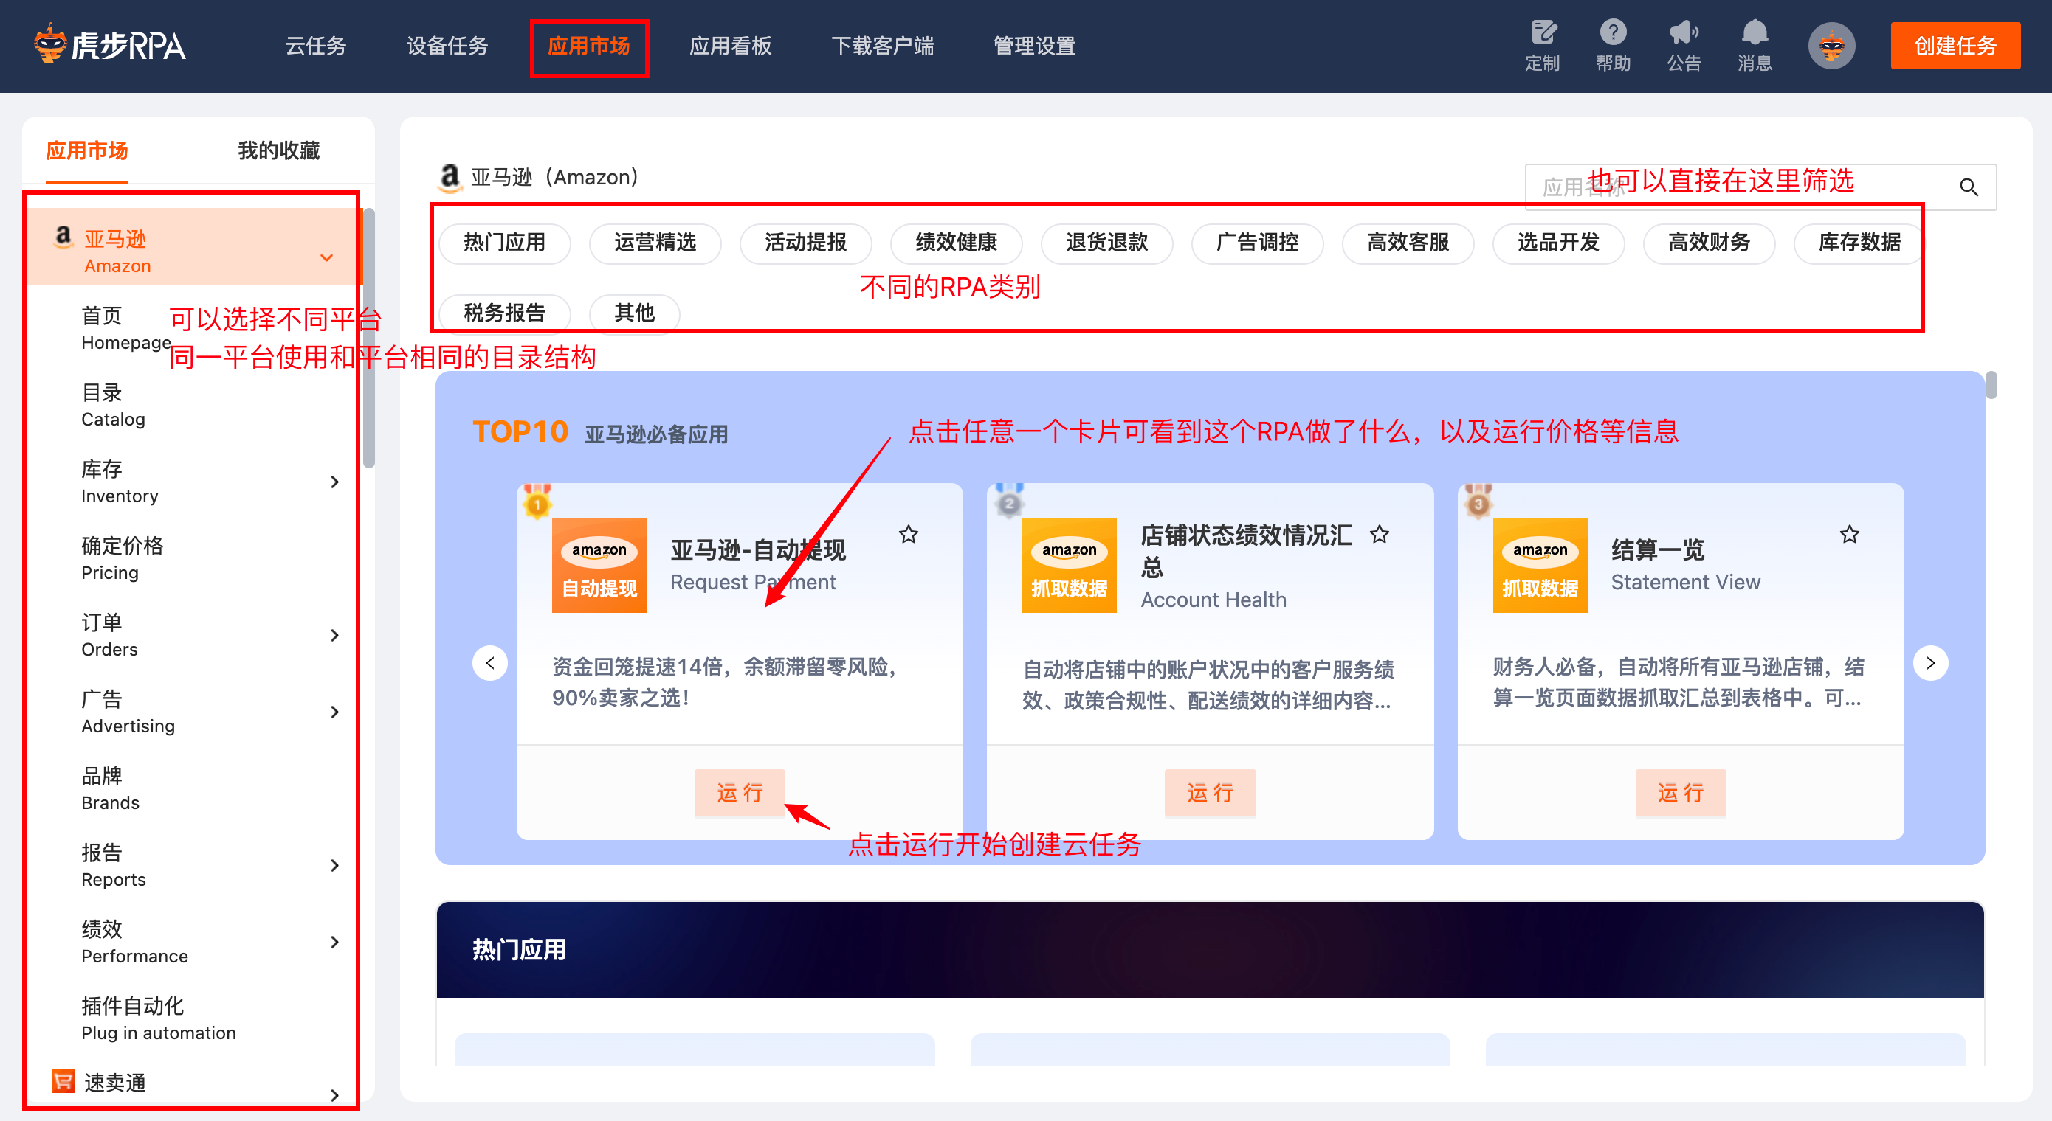Favorite the 亚马逊-自动提现 app with star
Screen dimensions: 2052x1121
point(908,534)
